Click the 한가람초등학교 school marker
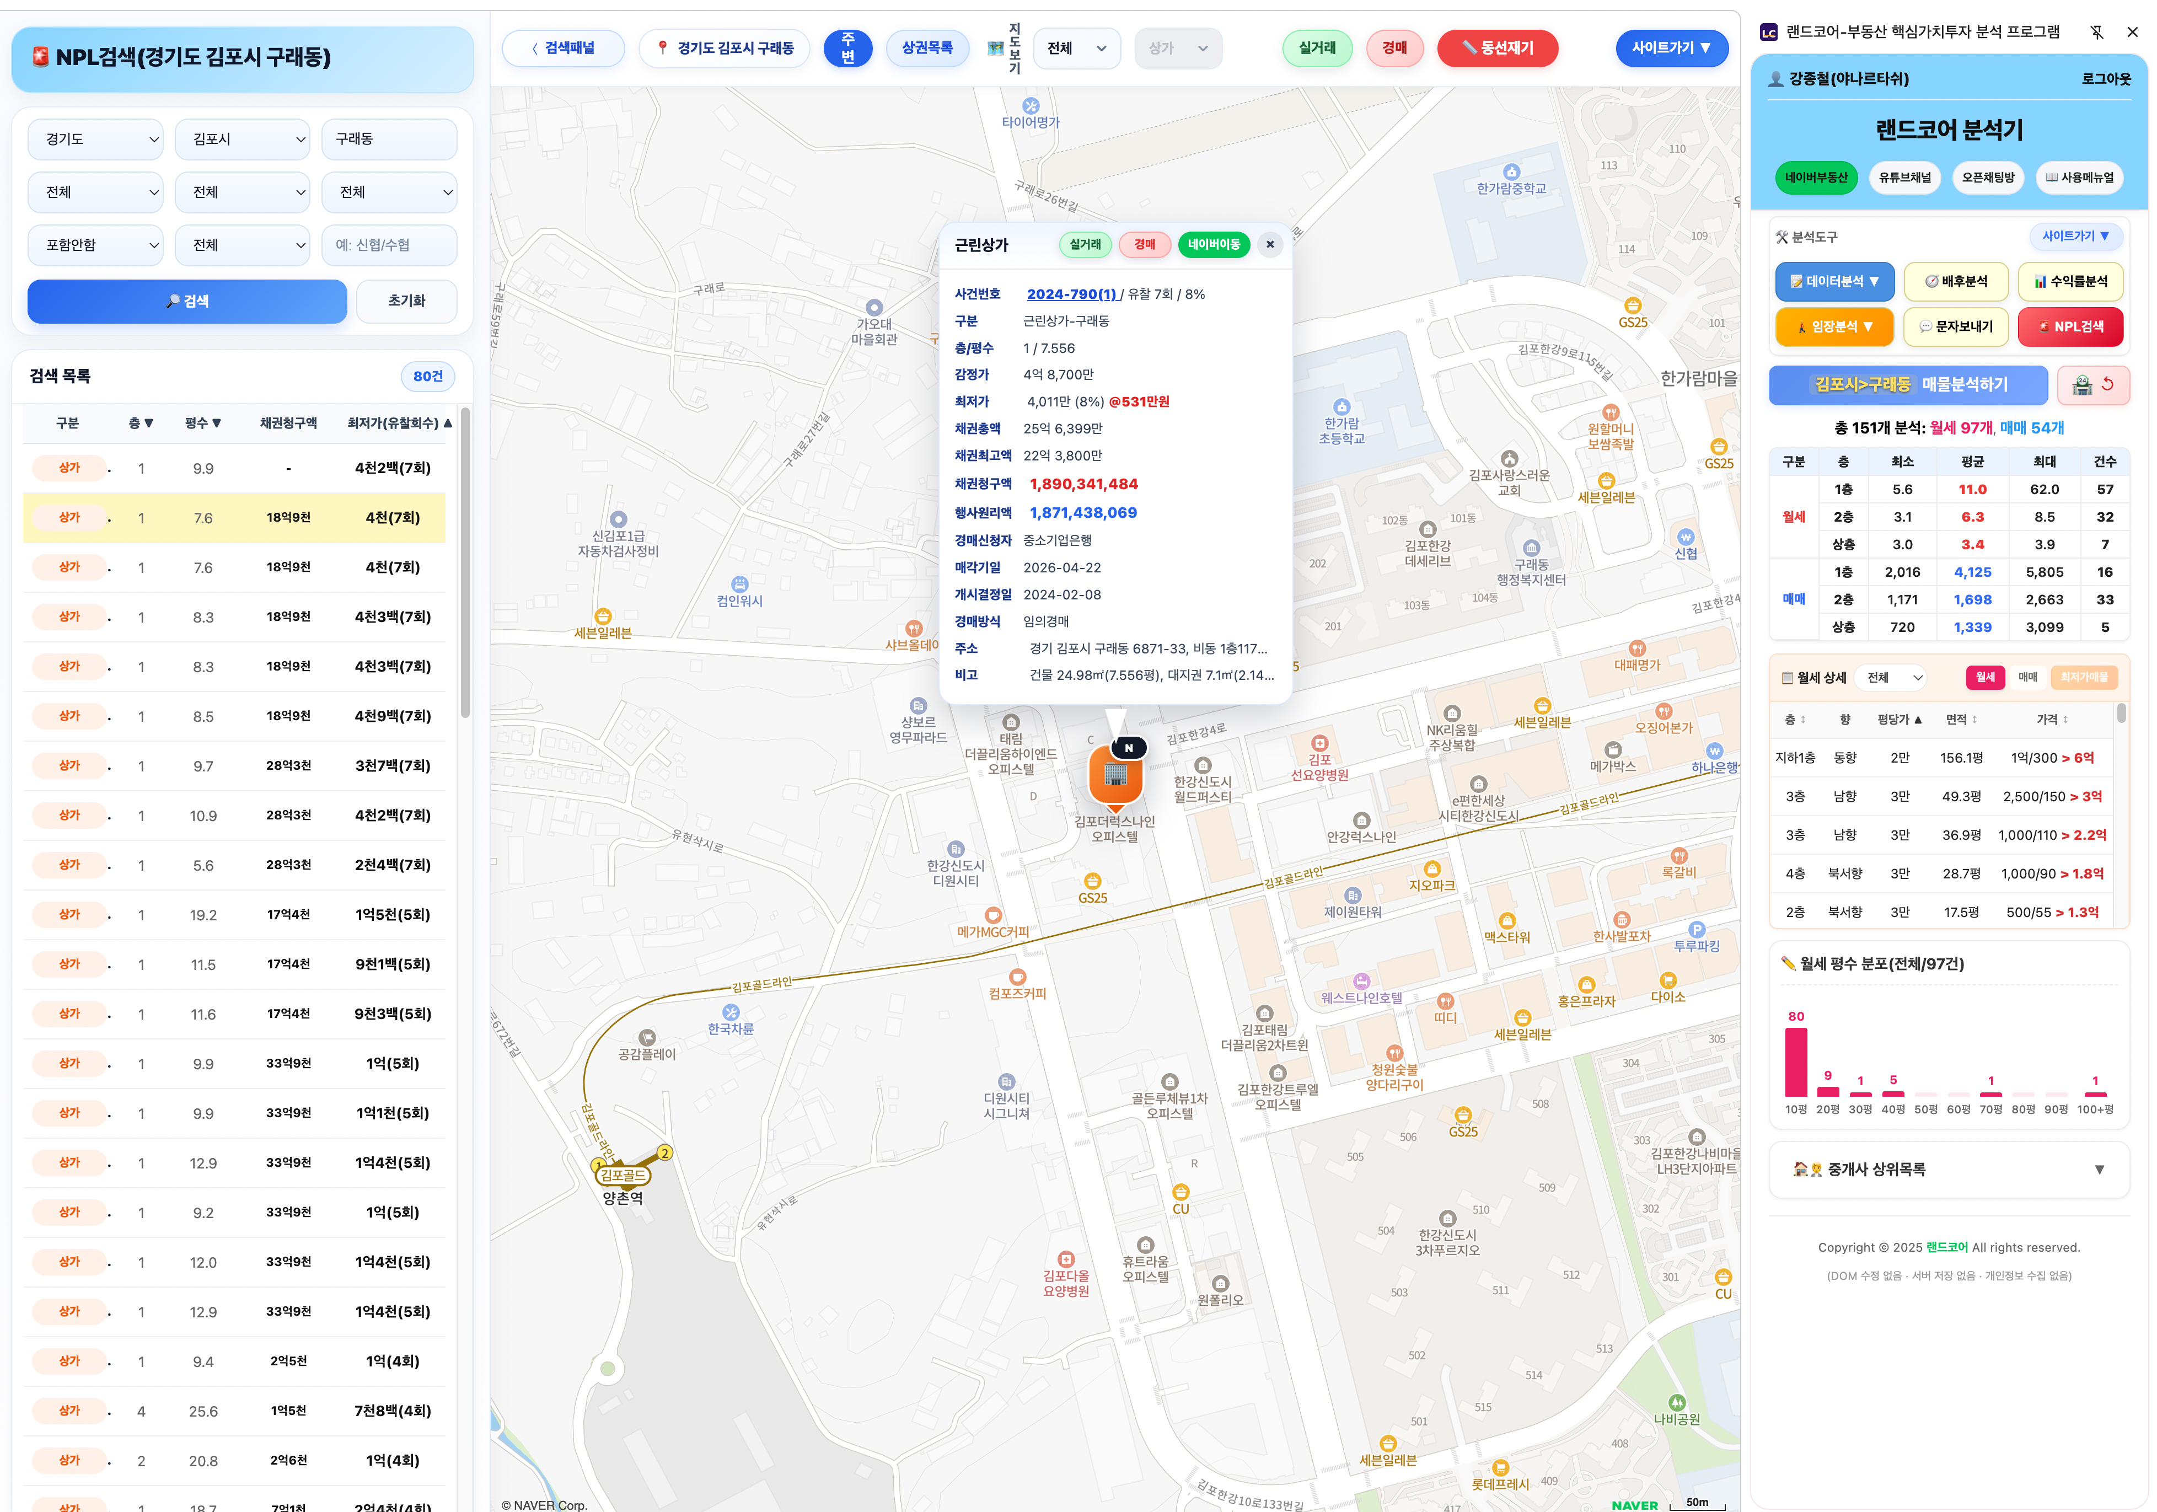The width and height of the screenshot is (2157, 1512). tap(1342, 407)
